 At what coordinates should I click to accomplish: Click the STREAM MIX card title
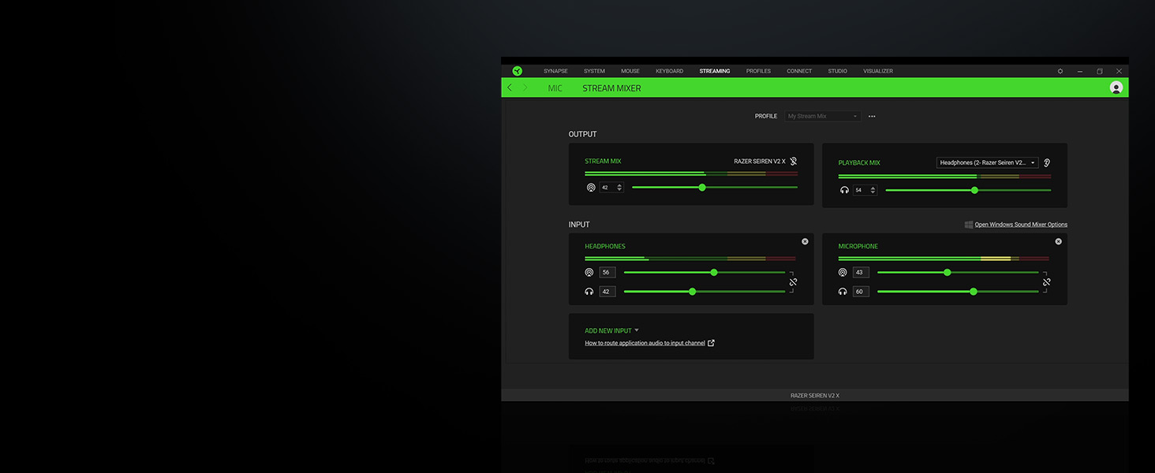(603, 162)
